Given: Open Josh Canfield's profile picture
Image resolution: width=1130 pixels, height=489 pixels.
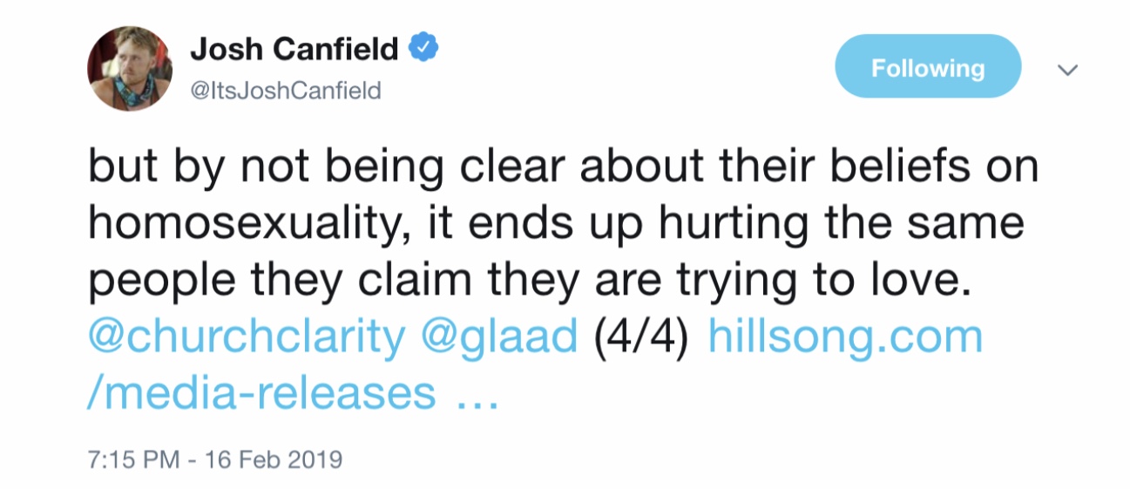Looking at the screenshot, I should click(x=130, y=69).
